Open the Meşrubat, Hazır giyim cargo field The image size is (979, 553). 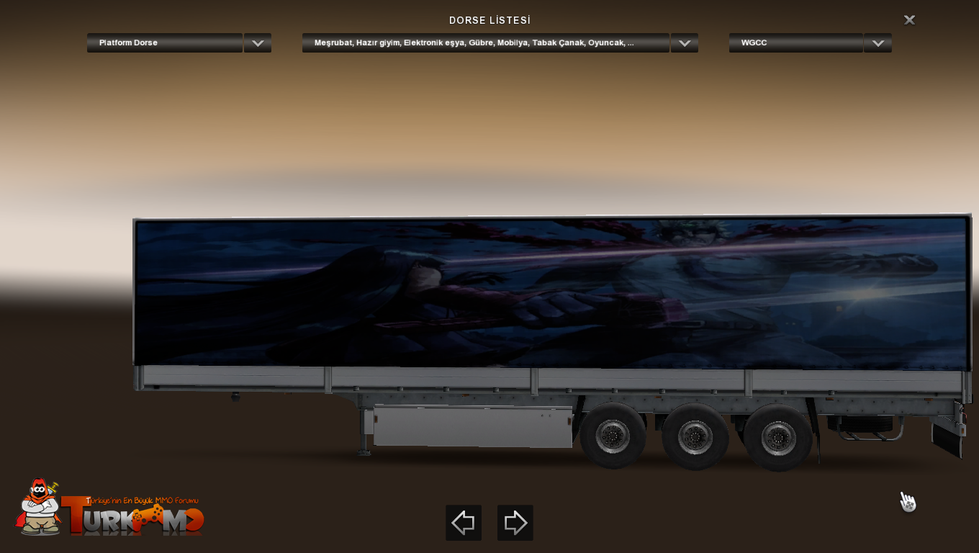(486, 42)
